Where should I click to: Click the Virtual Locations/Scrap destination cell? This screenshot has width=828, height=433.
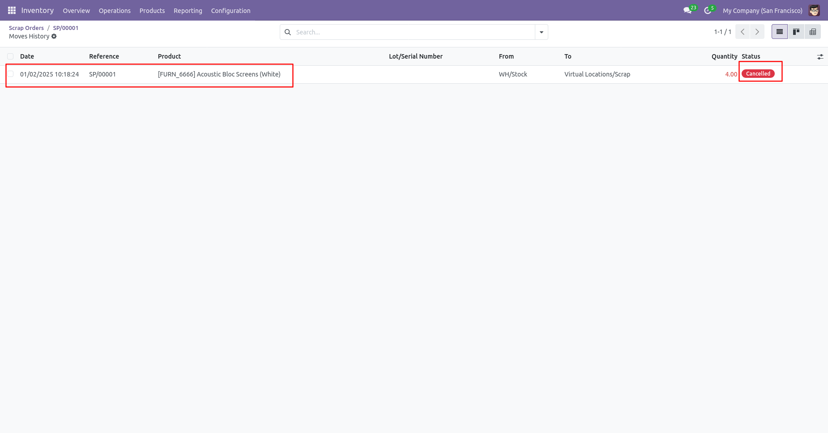(x=597, y=74)
